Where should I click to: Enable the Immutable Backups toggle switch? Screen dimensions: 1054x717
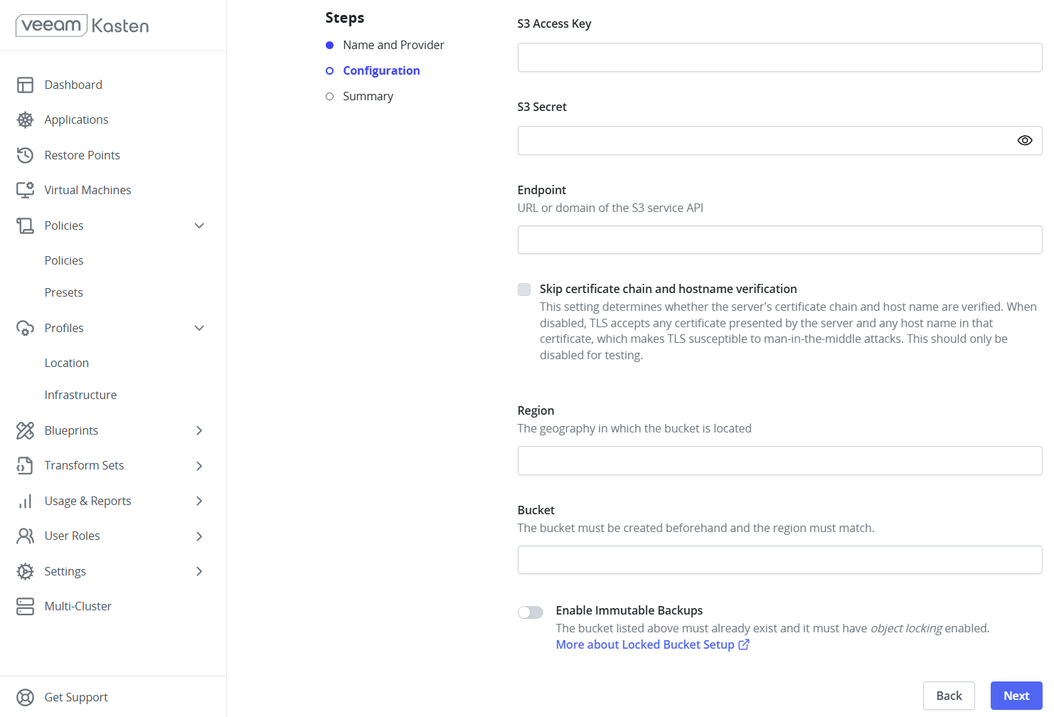[x=531, y=612]
